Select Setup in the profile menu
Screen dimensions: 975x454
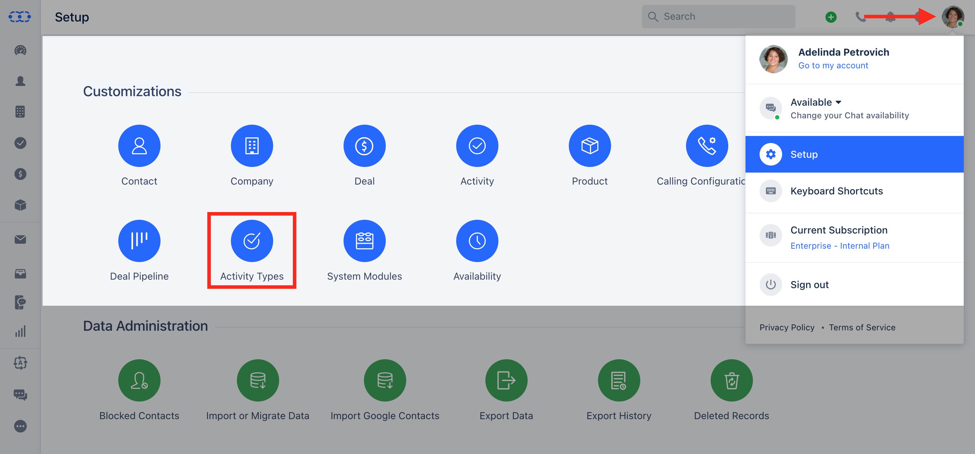[854, 154]
